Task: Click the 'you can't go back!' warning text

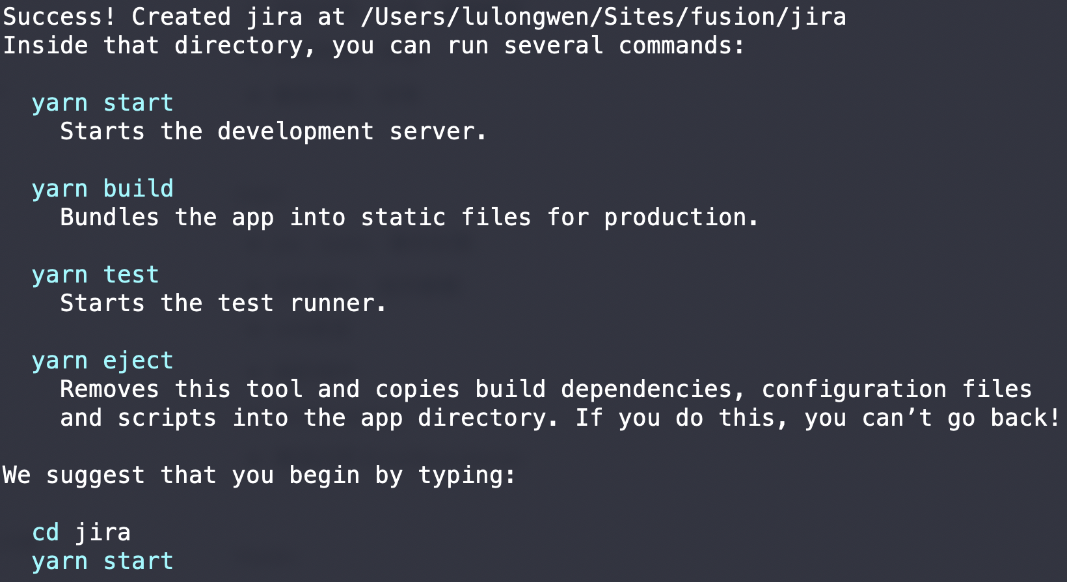Action: tap(932, 418)
